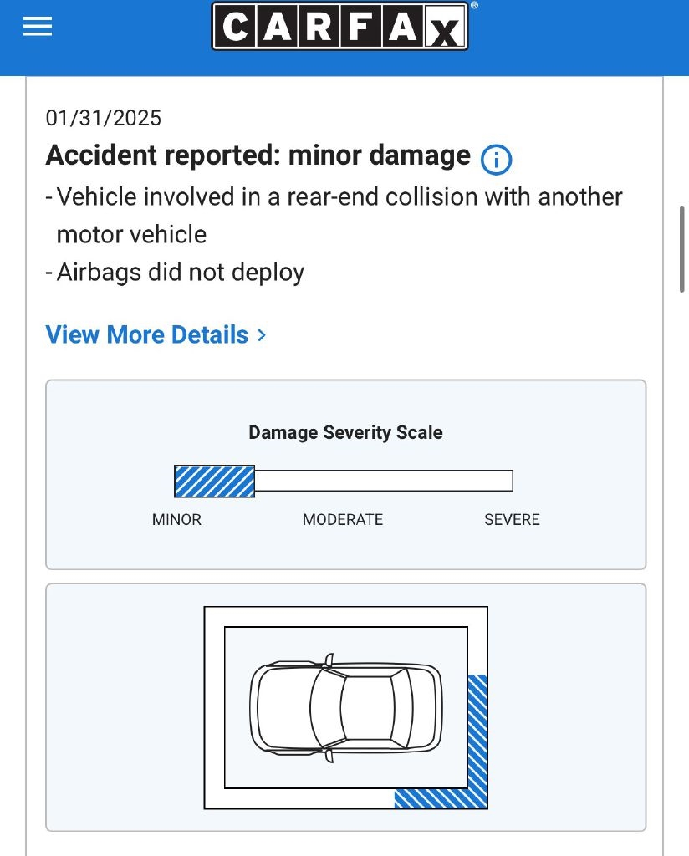Viewport: 689px width, 856px height.
Task: Open the hamburger navigation menu
Action: [x=38, y=27]
